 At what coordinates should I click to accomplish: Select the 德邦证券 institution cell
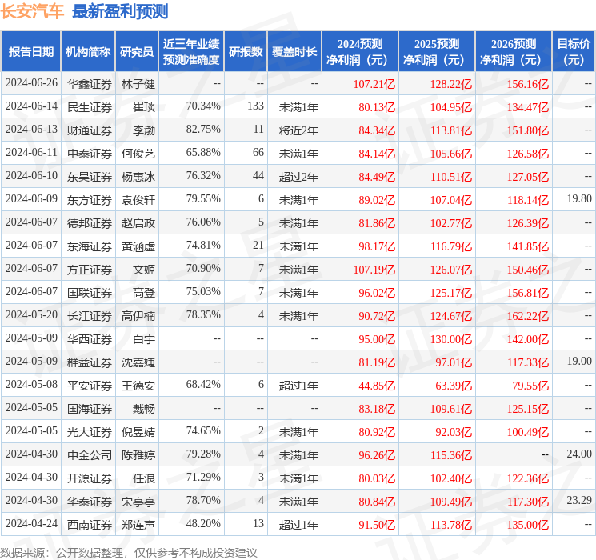point(90,223)
